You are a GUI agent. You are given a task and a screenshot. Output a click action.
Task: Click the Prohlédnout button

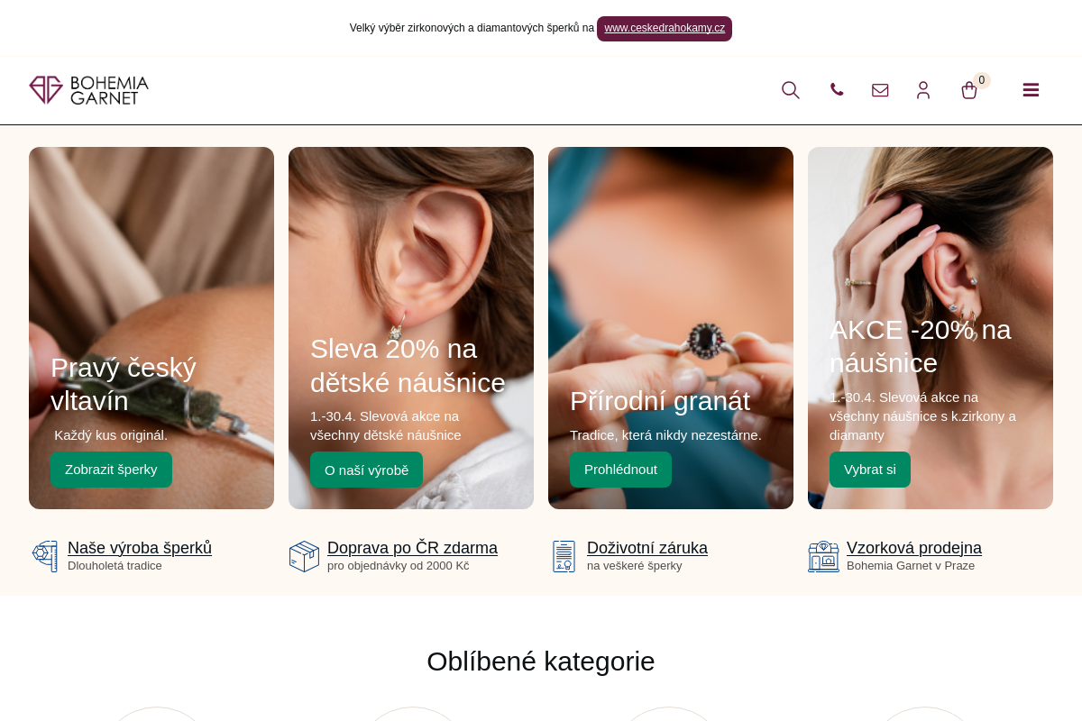(620, 470)
